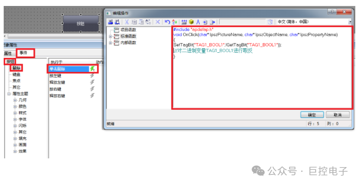The width and height of the screenshot is (359, 185).
Task: Click the Paste icon in the editor toolbar
Action: [x=141, y=22]
